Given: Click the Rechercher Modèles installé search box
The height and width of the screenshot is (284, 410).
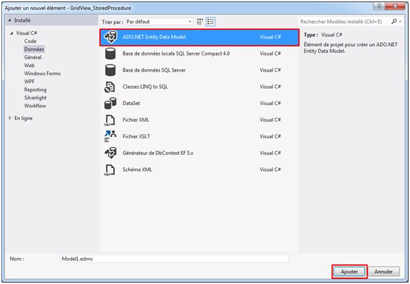Looking at the screenshot, I should [344, 21].
